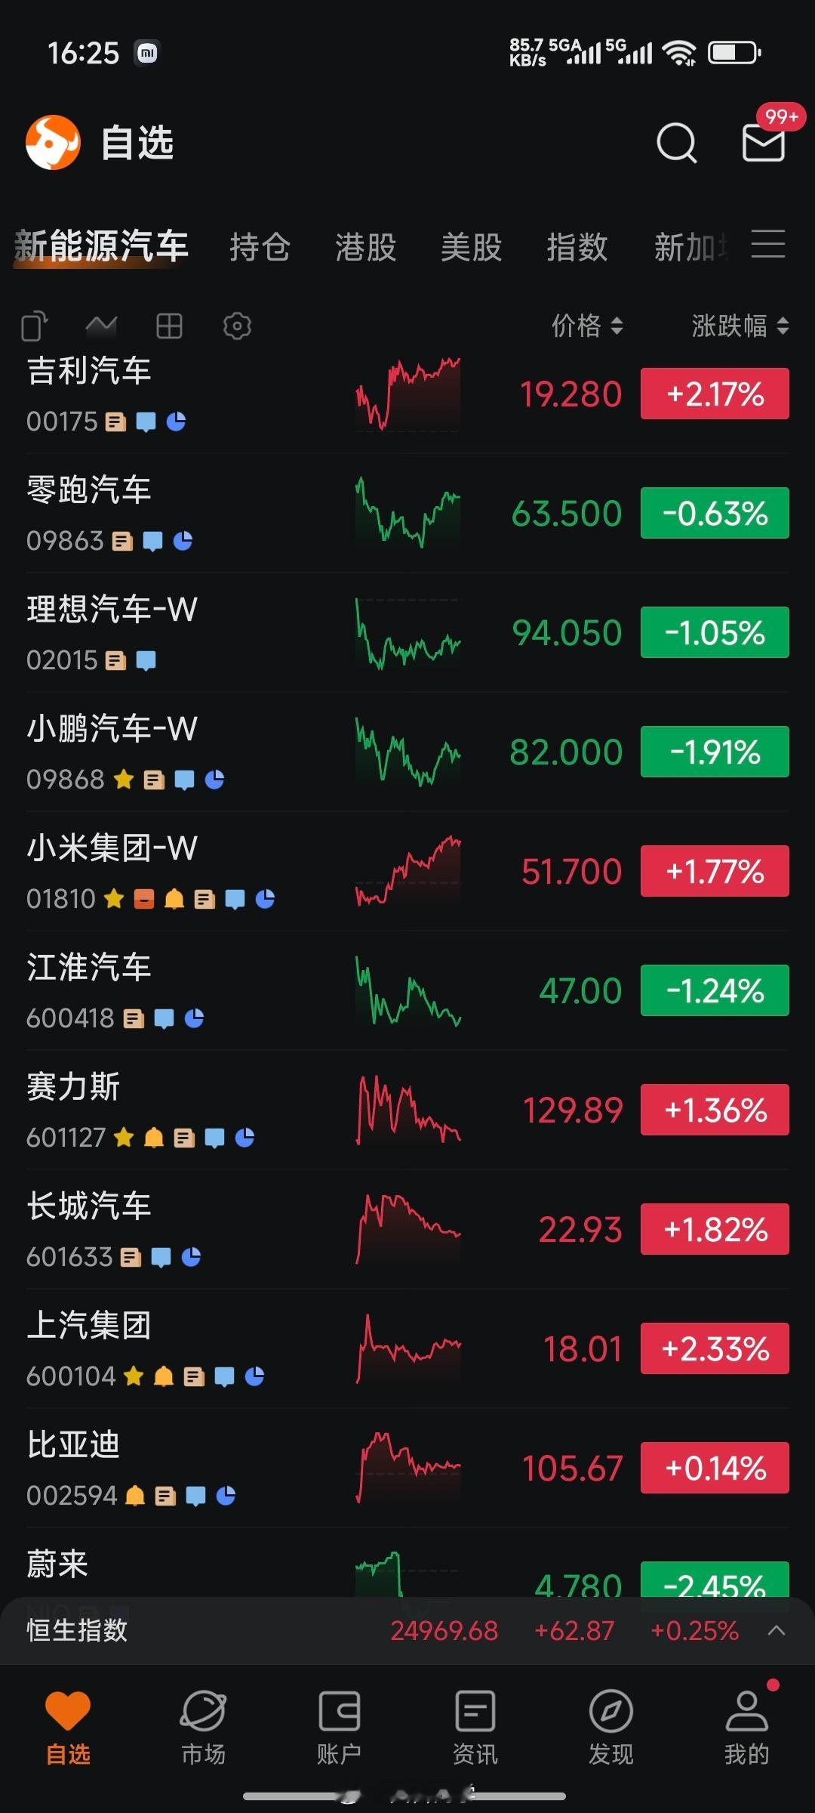Open 小米集团-W stock row
815x1813 pixels.
coord(407,871)
